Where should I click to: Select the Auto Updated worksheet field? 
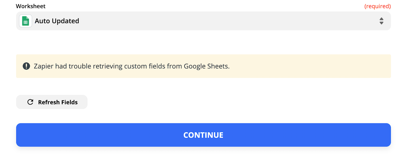pyautogui.click(x=203, y=21)
